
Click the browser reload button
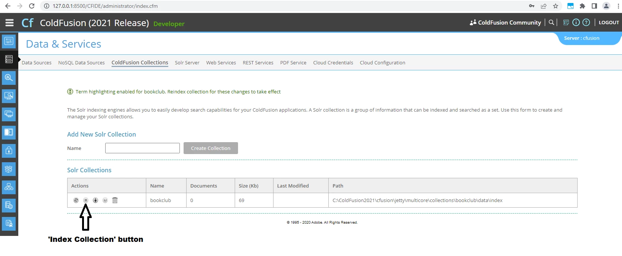click(32, 6)
